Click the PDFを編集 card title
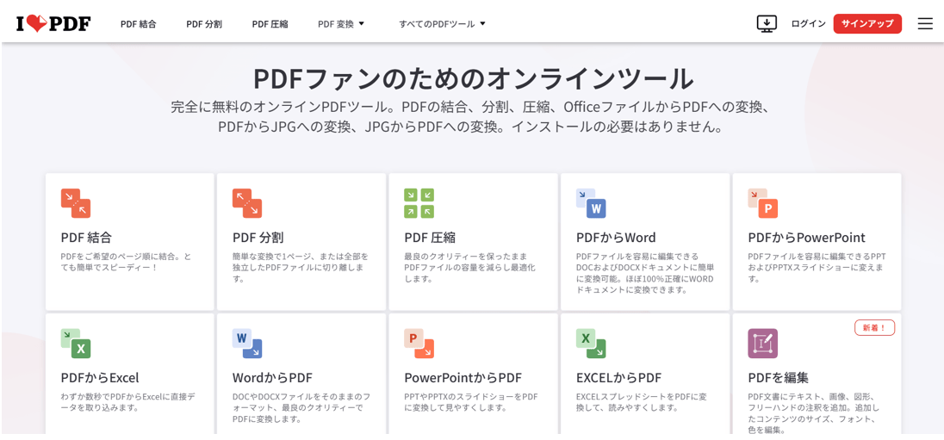Image resolution: width=944 pixels, height=440 pixels. click(x=778, y=378)
